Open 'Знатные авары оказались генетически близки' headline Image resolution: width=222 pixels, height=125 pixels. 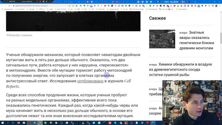pyautogui.click(x=197, y=40)
